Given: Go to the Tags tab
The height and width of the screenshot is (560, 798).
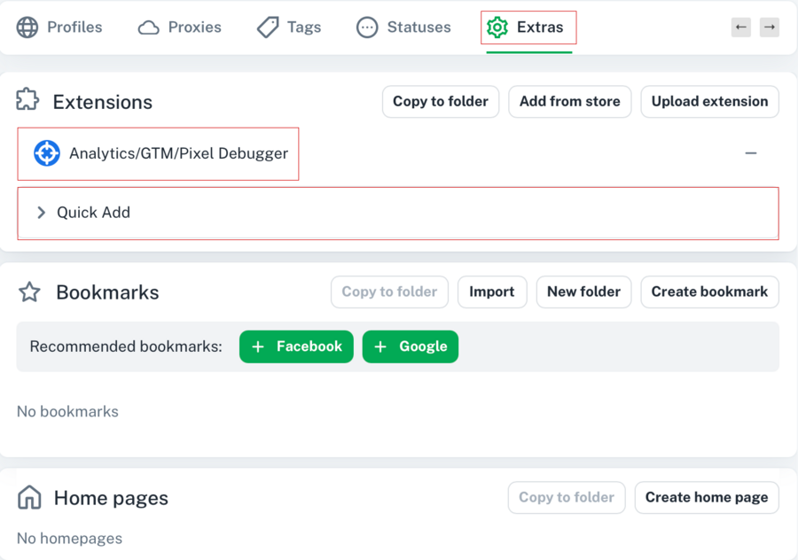Looking at the screenshot, I should [x=289, y=27].
